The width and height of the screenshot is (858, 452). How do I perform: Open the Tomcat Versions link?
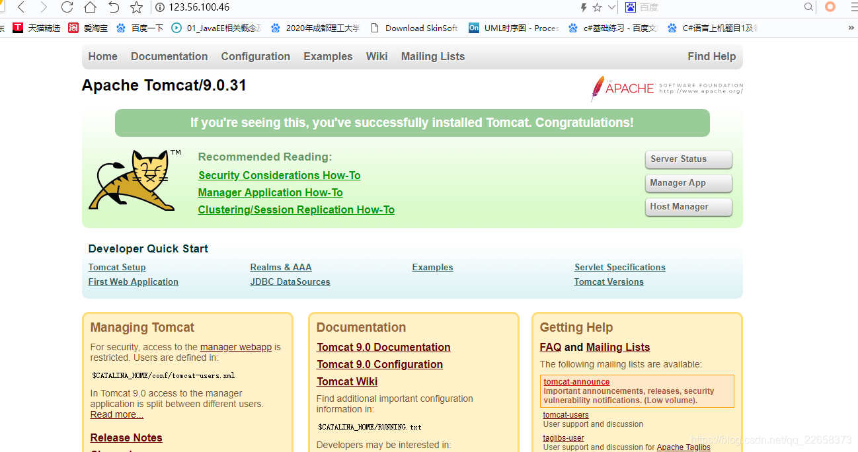[609, 282]
